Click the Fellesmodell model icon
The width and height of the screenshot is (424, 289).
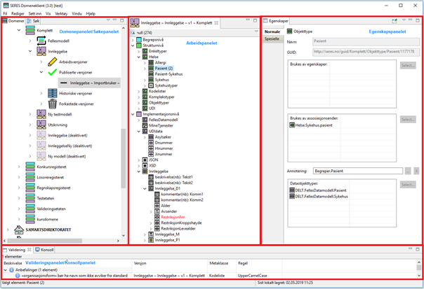pos(41,41)
